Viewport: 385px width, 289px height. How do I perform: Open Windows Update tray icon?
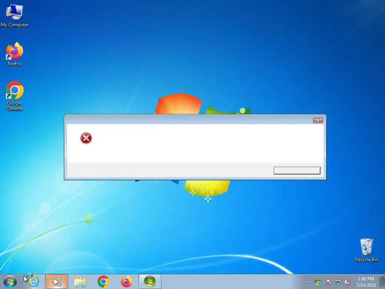click(318, 282)
